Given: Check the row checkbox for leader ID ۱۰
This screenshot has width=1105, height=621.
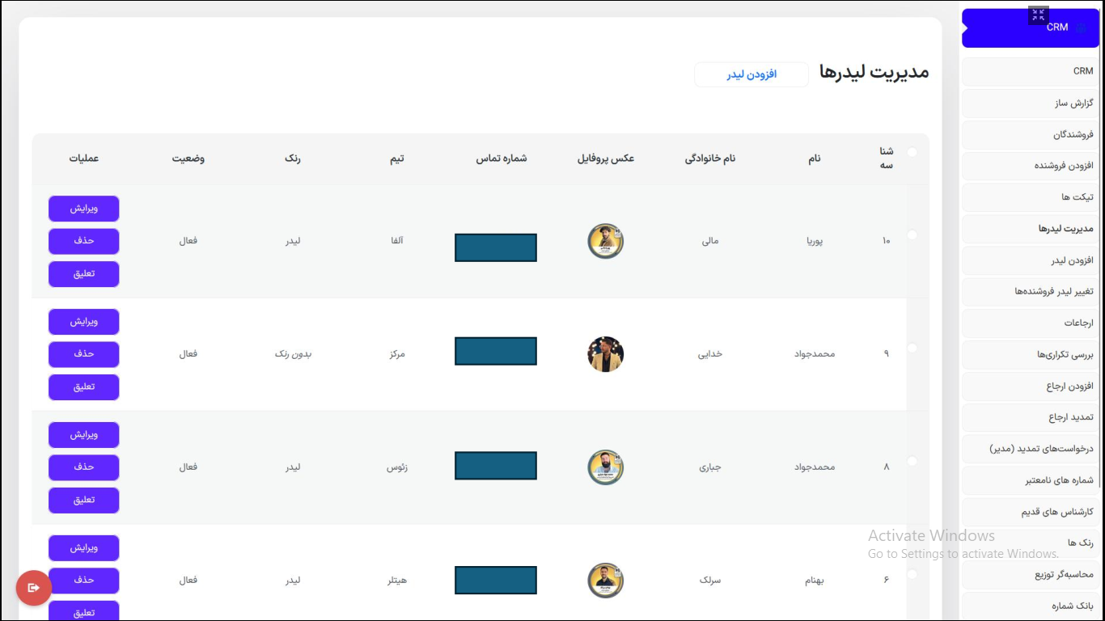Looking at the screenshot, I should [912, 234].
